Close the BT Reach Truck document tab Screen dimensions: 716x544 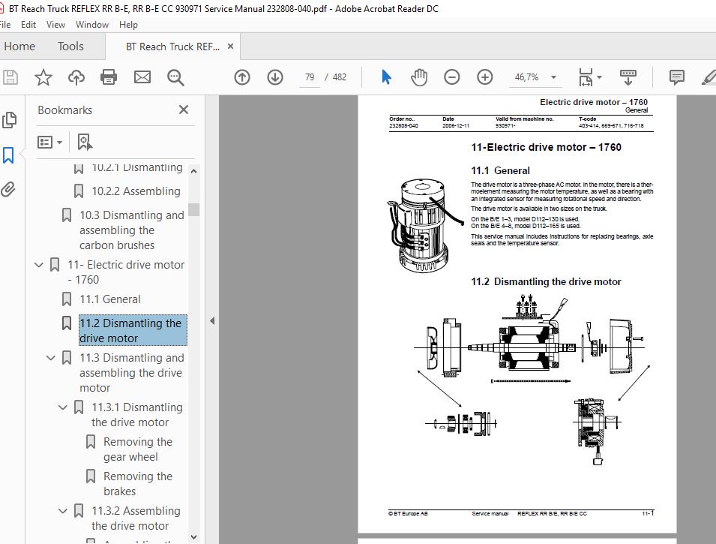pyautogui.click(x=231, y=47)
